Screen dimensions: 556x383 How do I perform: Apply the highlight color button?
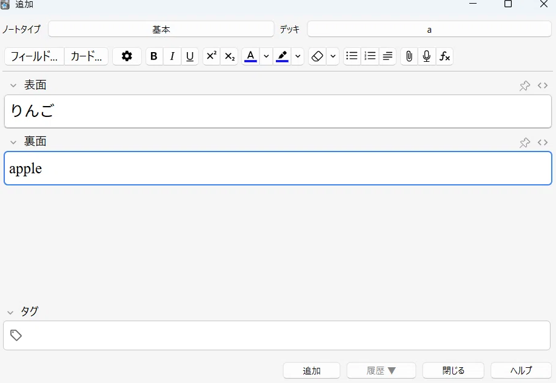click(283, 56)
